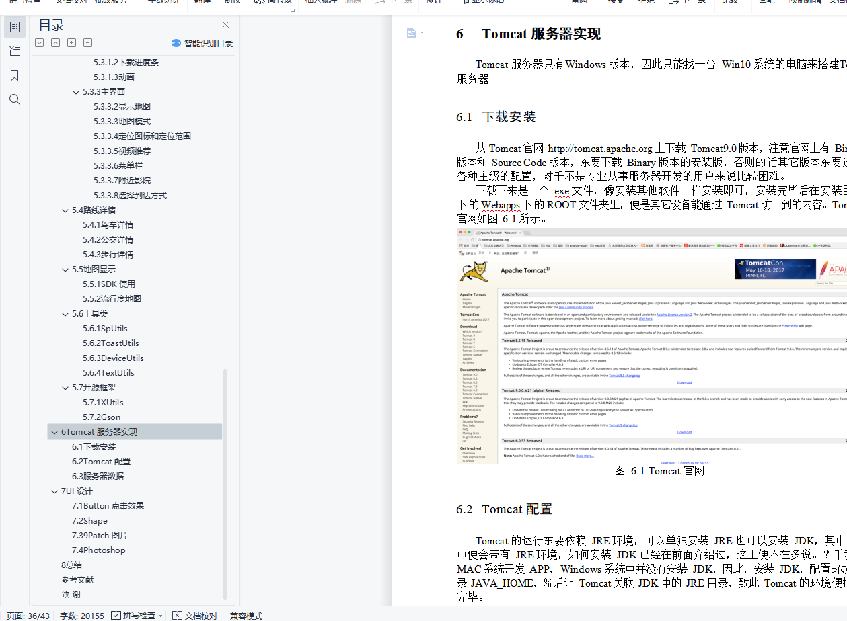Image resolution: width=847 pixels, height=621 pixels.
Task: Select 5.5.2流行度地图 in the outline
Action: (x=112, y=299)
